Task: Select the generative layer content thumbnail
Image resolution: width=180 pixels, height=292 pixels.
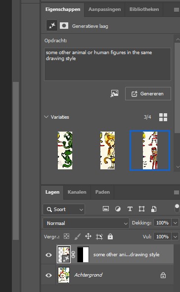Action: coord(64,254)
